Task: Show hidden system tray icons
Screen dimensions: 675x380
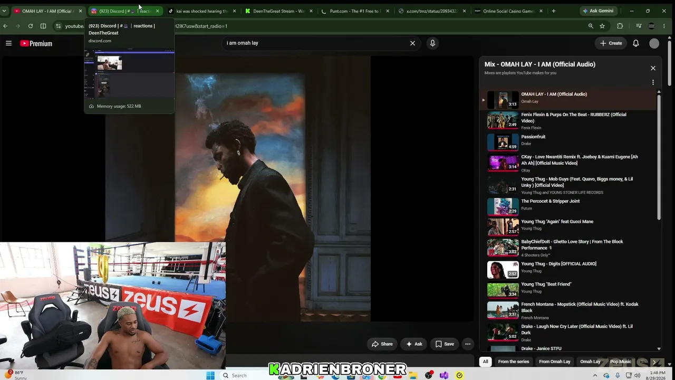Action: tap(595, 375)
